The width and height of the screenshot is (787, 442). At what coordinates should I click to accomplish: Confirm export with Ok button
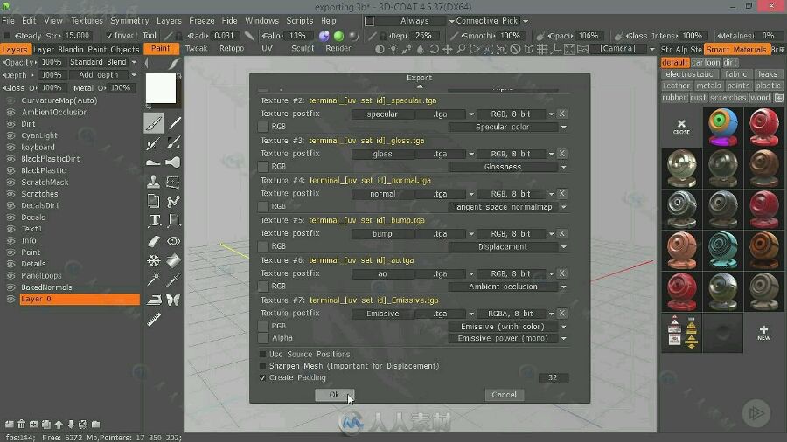(334, 395)
